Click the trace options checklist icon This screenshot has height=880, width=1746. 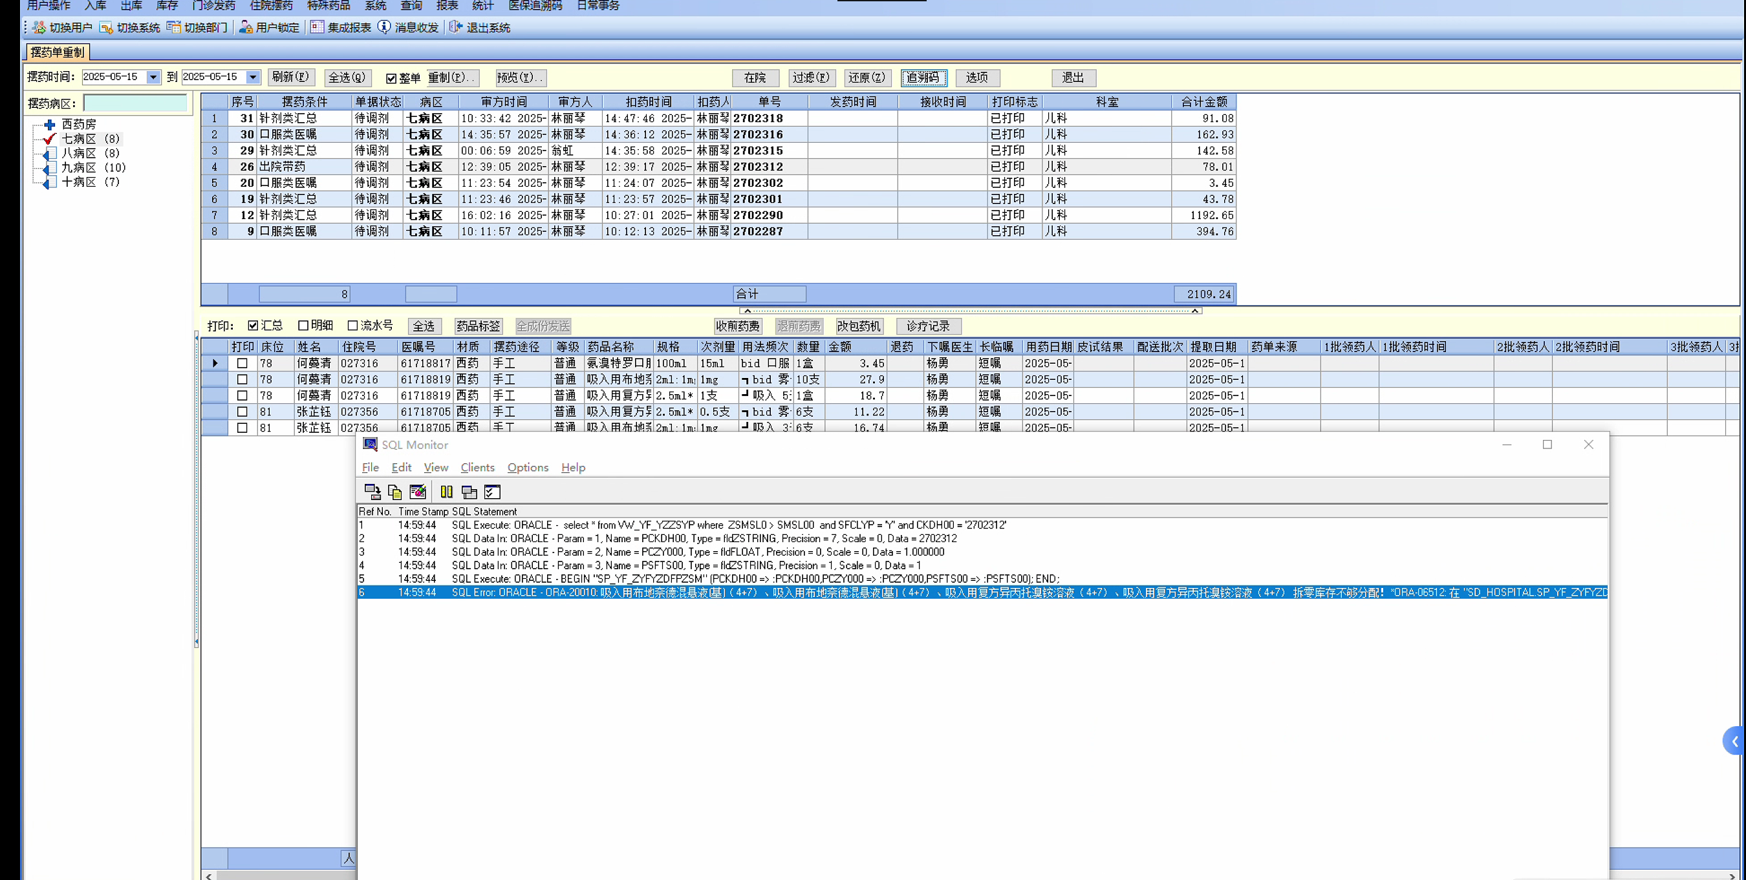click(493, 492)
